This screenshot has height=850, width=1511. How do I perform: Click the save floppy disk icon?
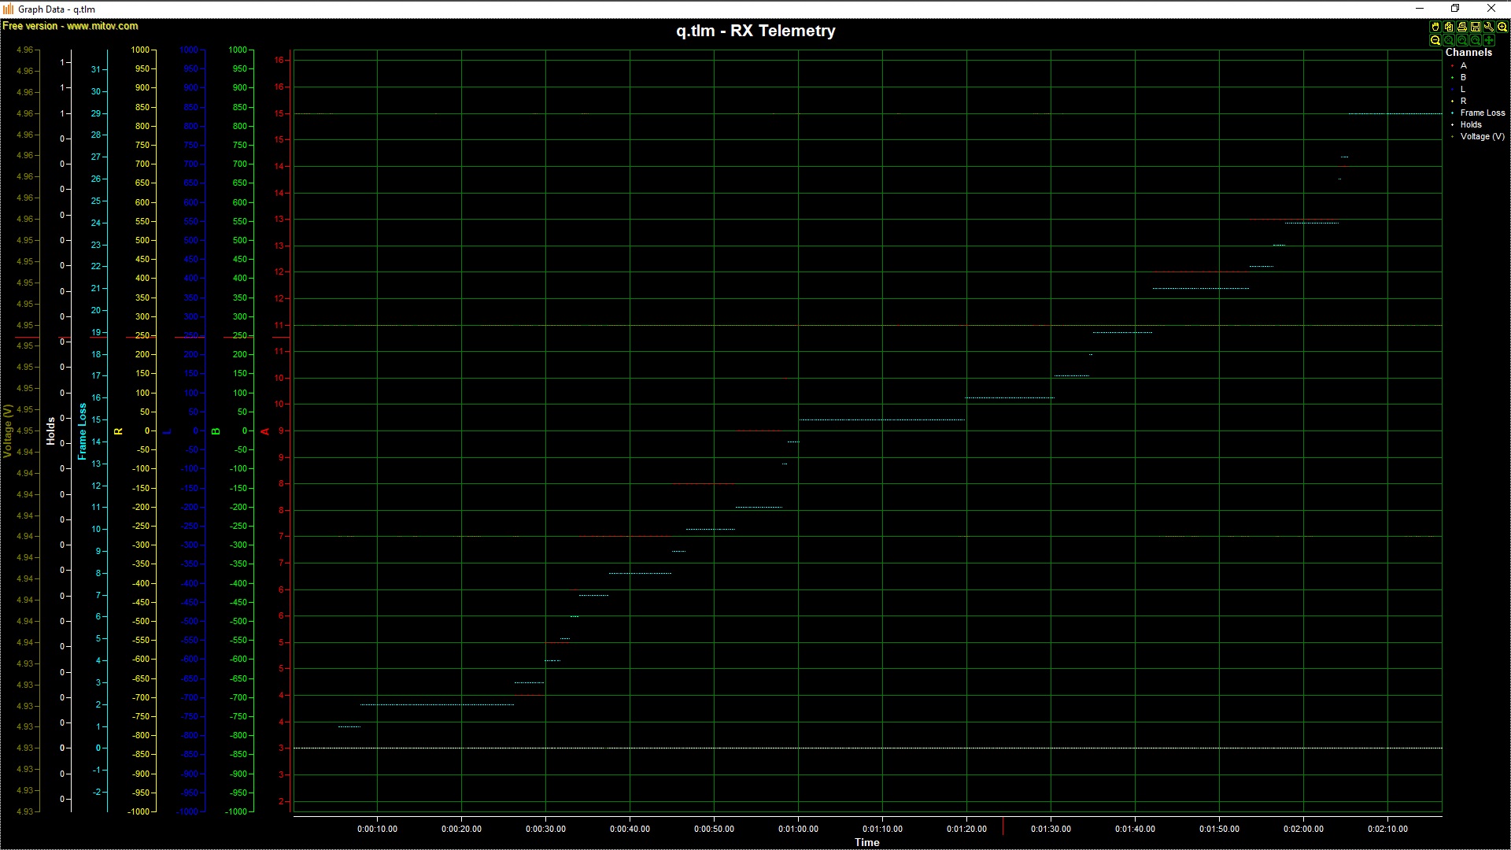[x=1476, y=27]
